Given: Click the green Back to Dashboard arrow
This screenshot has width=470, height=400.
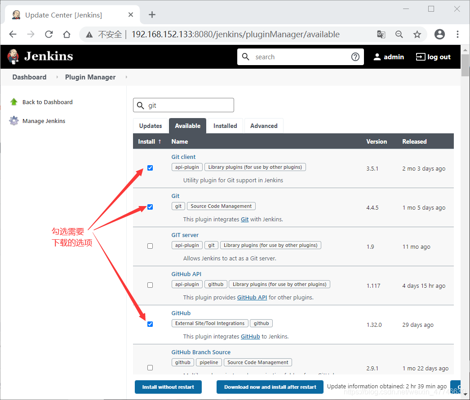Looking at the screenshot, I should coord(14,102).
